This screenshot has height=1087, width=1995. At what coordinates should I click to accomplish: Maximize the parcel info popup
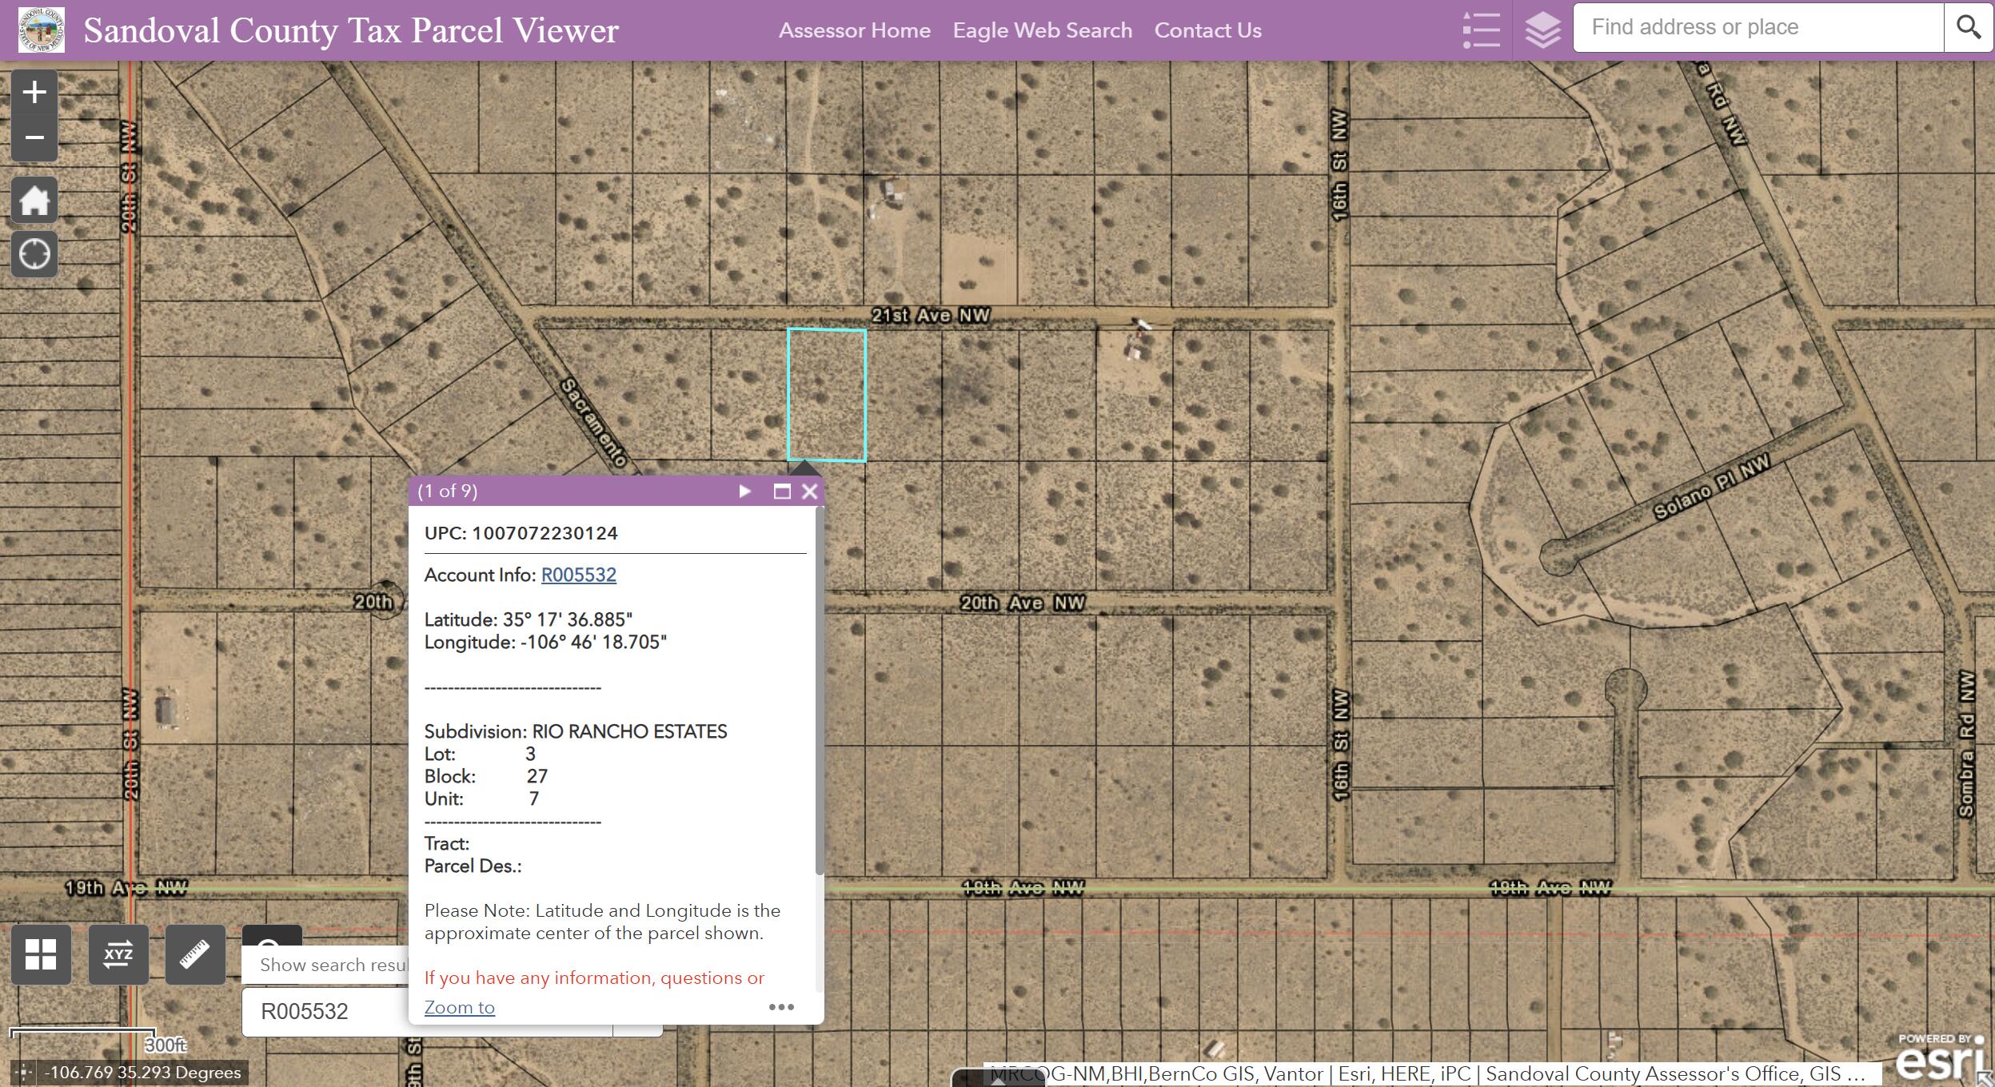(x=782, y=491)
